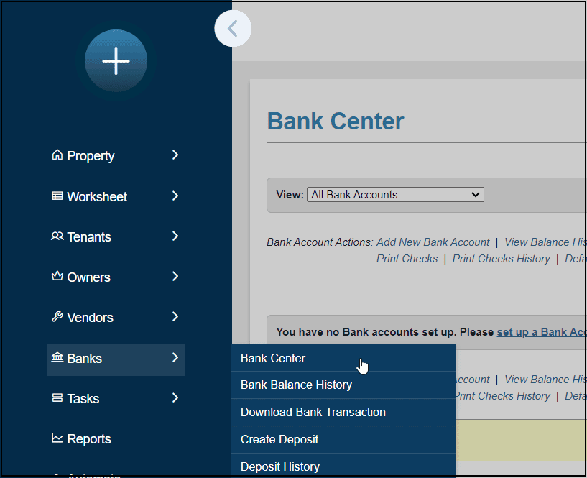Click the Tenants people icon
Viewport: 587px width, 478px height.
click(57, 236)
